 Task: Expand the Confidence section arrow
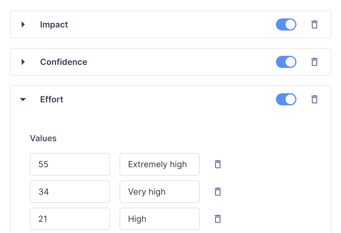pos(23,62)
